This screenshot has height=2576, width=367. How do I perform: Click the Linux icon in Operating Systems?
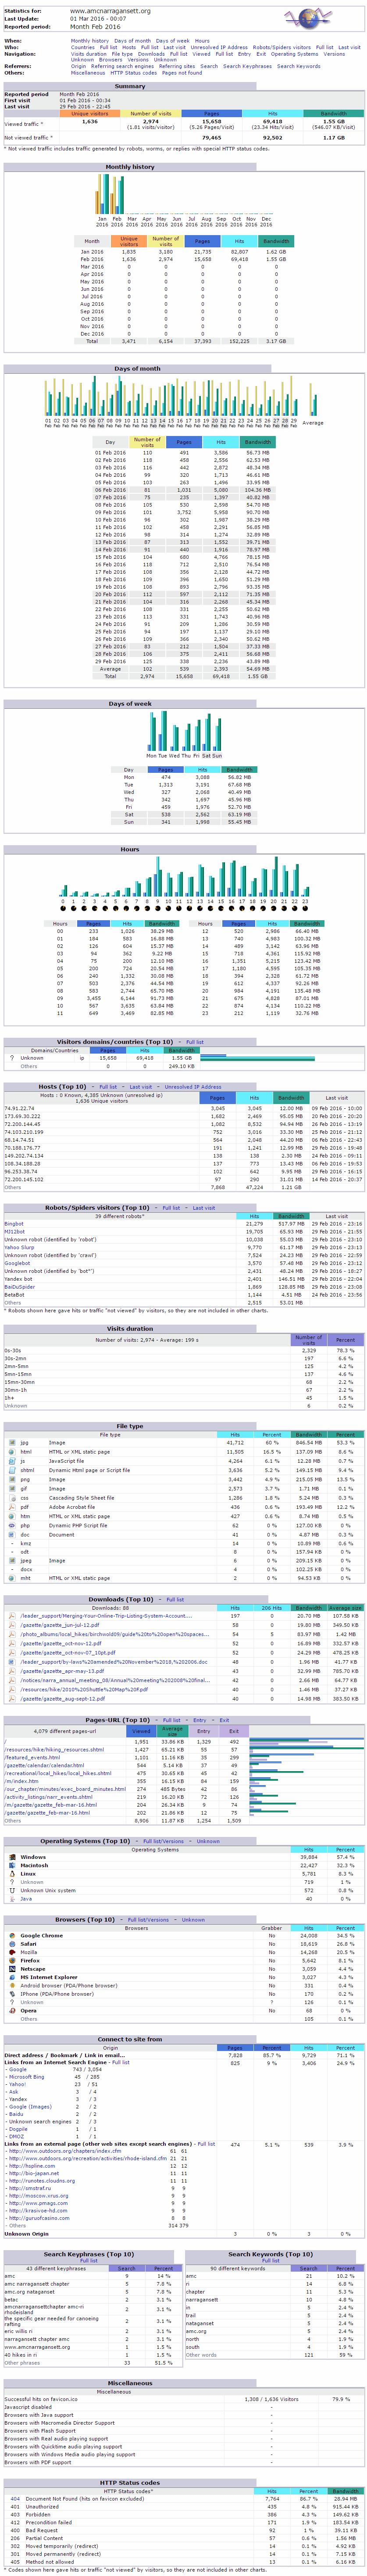(x=12, y=1873)
